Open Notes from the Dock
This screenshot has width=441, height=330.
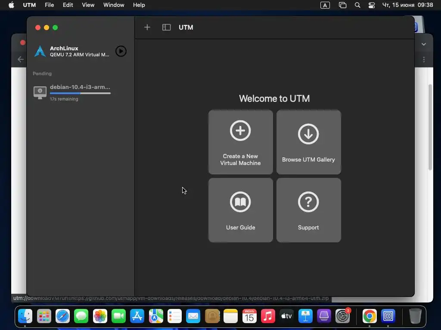(231, 316)
